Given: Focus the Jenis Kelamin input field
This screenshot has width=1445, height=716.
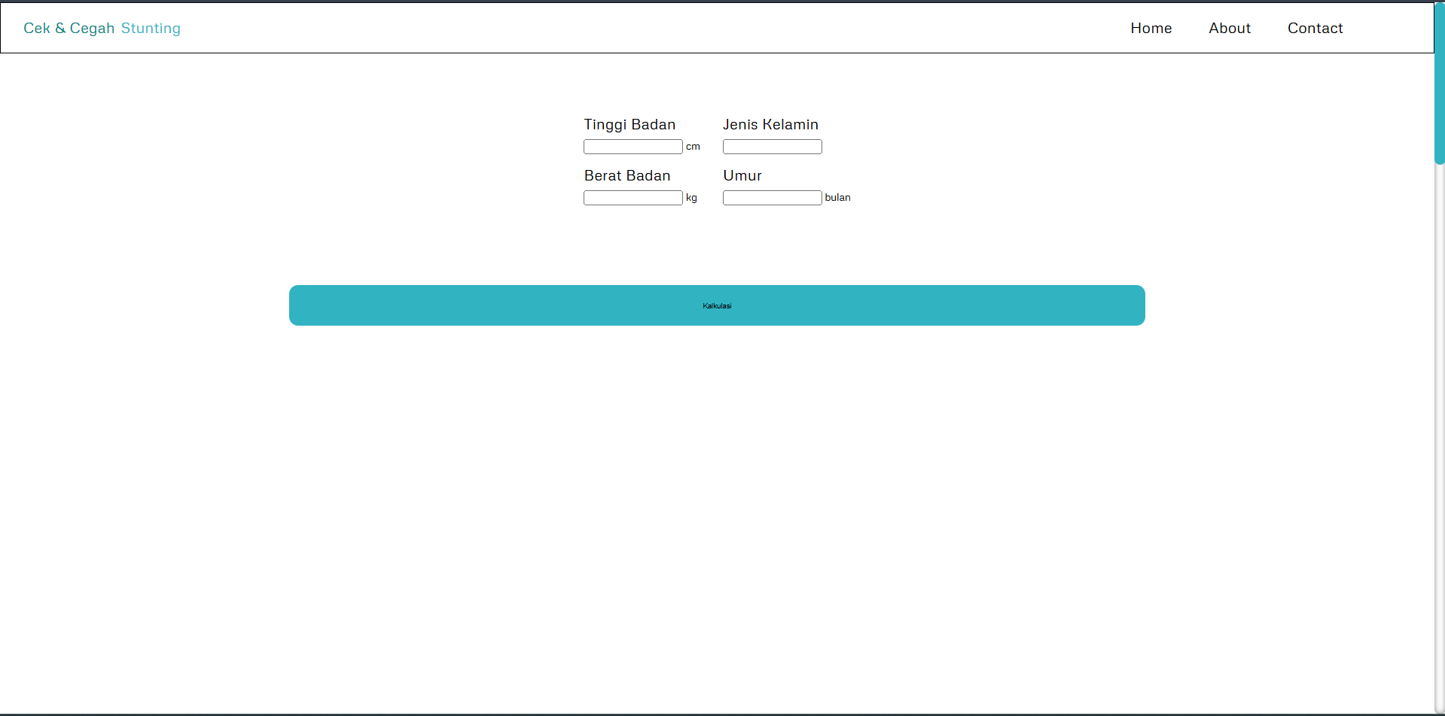Looking at the screenshot, I should [x=772, y=147].
